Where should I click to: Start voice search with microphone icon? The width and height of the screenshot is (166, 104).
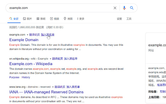(124, 8)
